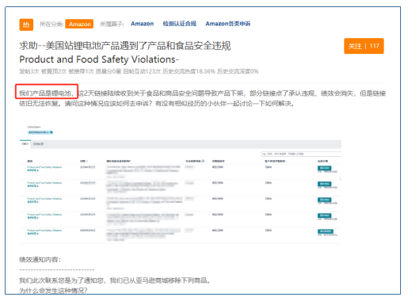
Task: Sort by the date column header arrow
Action: tap(87, 161)
